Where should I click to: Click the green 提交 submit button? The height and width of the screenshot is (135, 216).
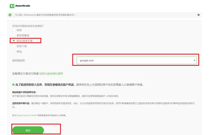[x=28, y=130]
